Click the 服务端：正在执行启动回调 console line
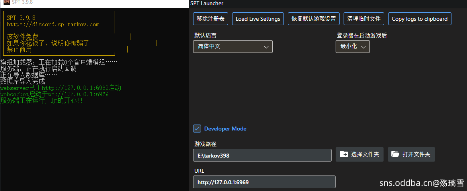This screenshot has height=191, width=467. click(39, 69)
